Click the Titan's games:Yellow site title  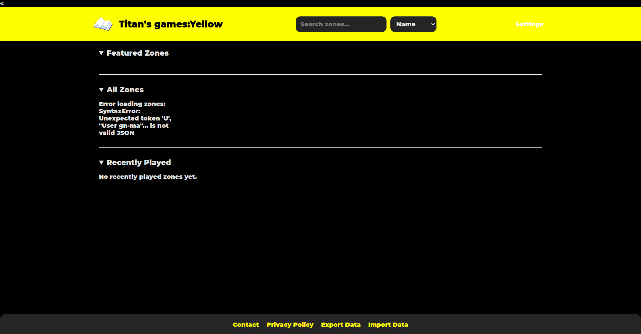pos(170,24)
